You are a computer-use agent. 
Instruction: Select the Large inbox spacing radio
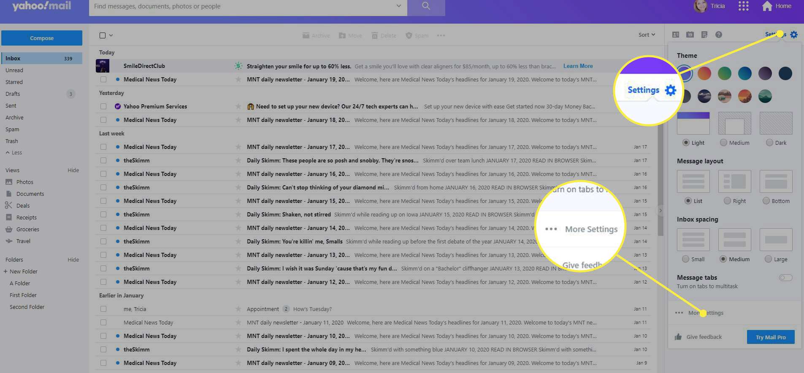click(x=769, y=259)
